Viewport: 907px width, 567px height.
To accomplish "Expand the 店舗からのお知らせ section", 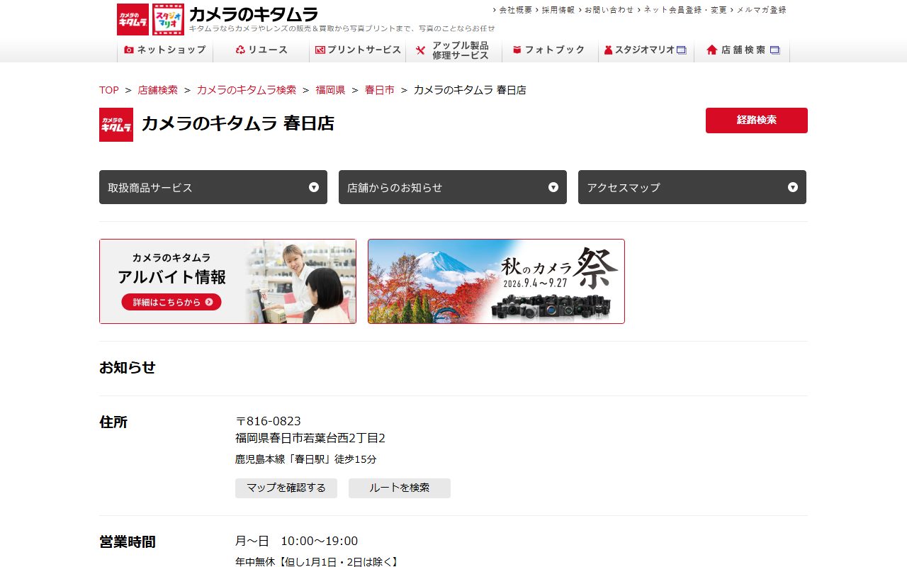I will pos(453,187).
